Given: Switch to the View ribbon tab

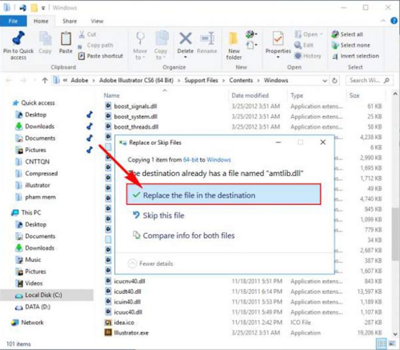Looking at the screenshot, I should click(97, 21).
